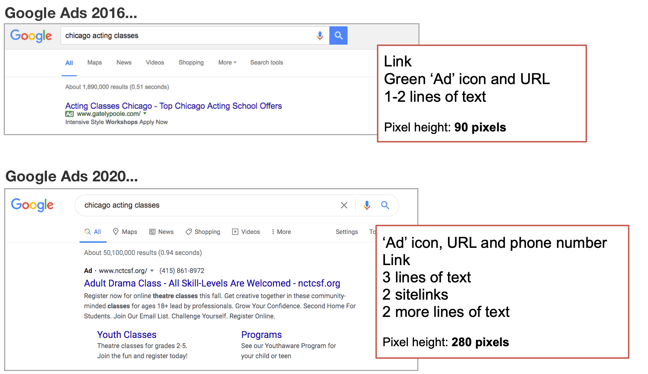Image resolution: width=648 pixels, height=374 pixels.
Task: Click the magnifier search icon in 2020 search bar
Action: coord(385,205)
